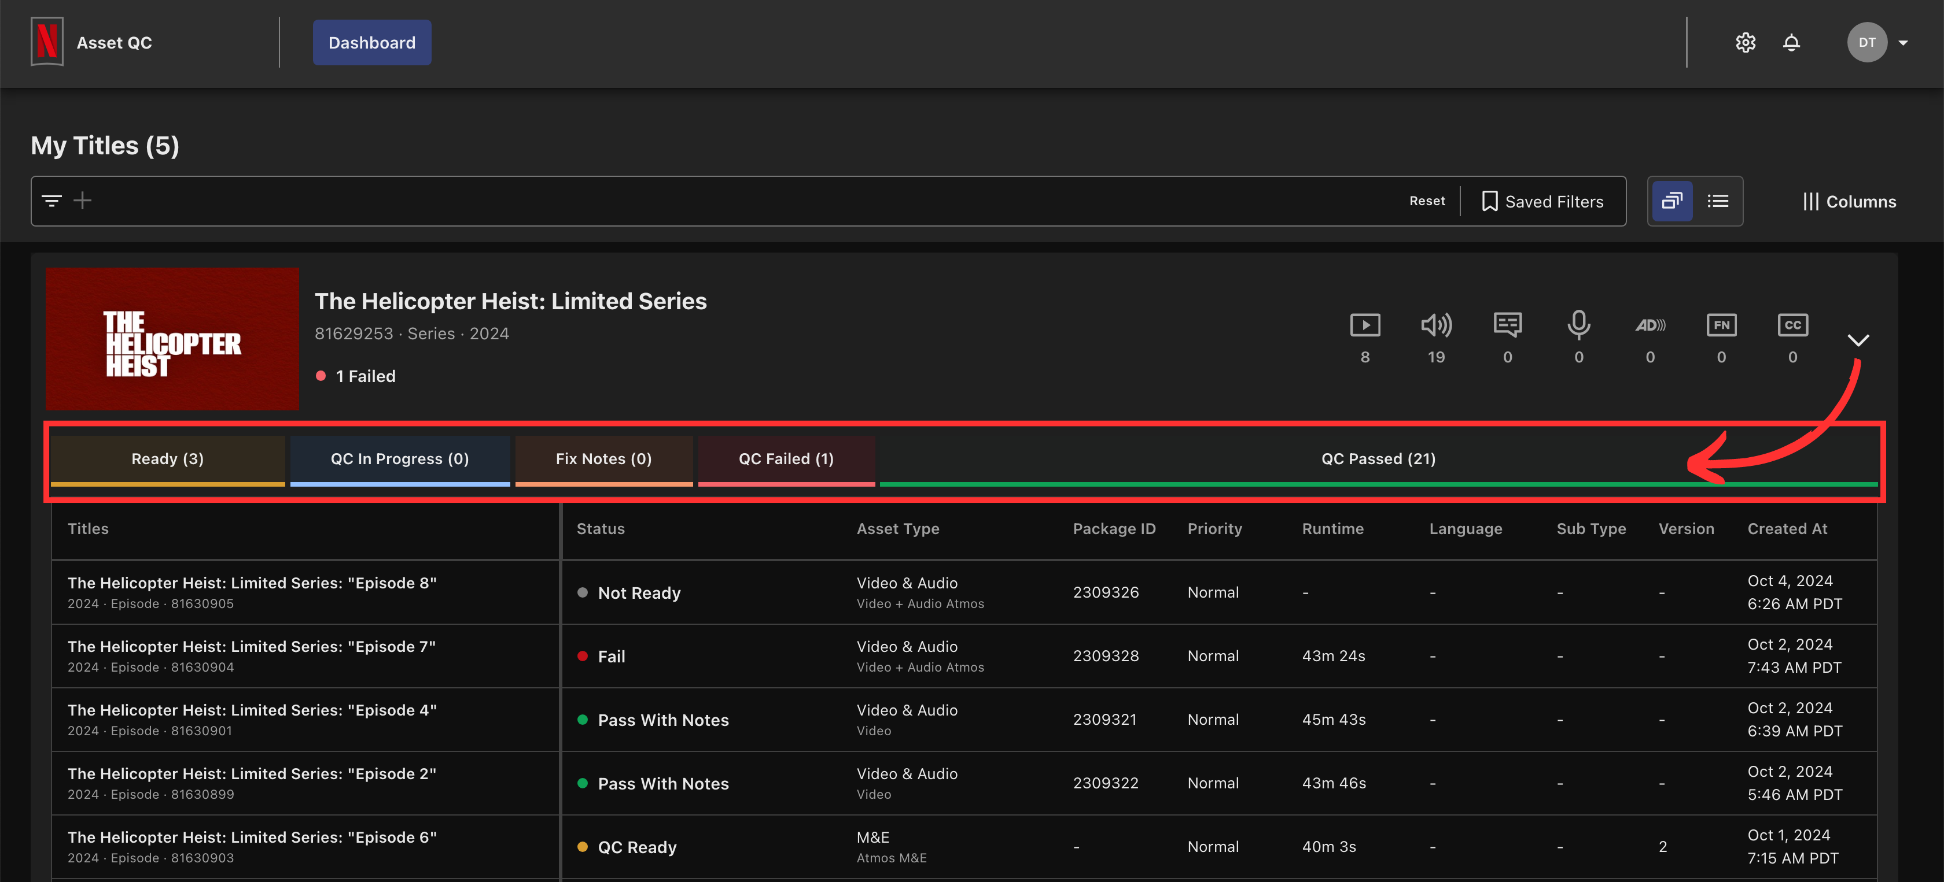Open the Columns chooser

tap(1849, 201)
